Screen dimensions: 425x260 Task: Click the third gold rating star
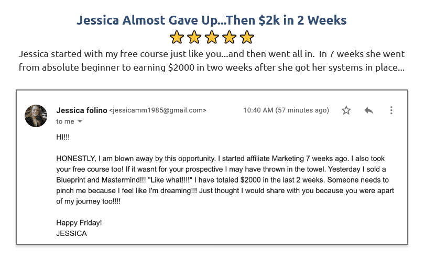point(212,37)
